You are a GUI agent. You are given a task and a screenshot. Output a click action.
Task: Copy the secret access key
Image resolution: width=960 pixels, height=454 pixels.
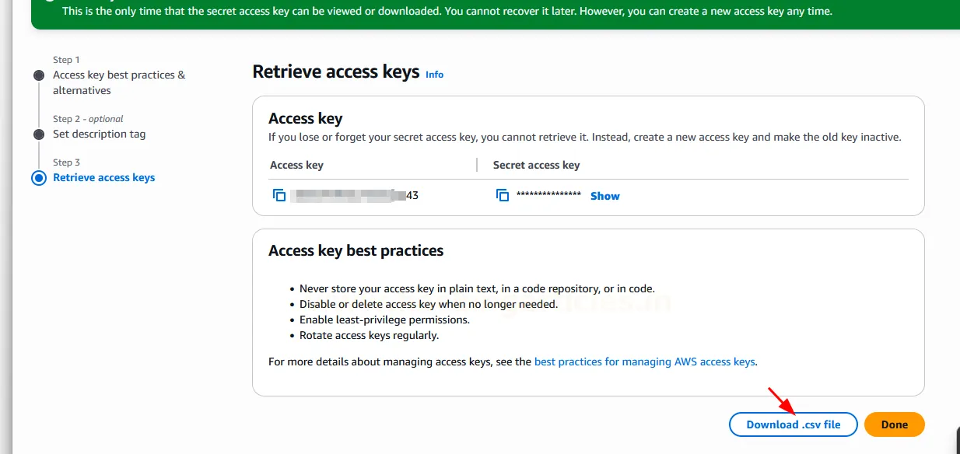click(503, 195)
